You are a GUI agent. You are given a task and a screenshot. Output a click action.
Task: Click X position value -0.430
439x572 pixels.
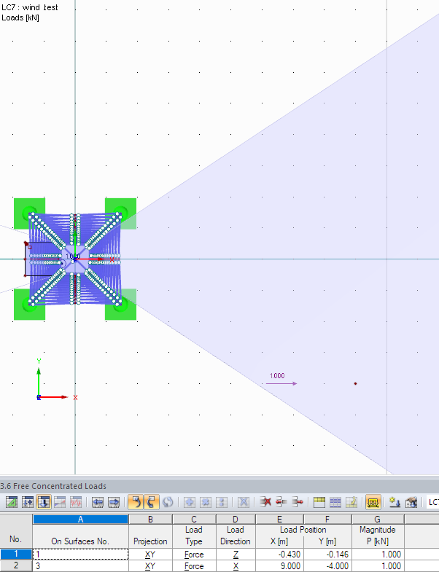(x=279, y=555)
